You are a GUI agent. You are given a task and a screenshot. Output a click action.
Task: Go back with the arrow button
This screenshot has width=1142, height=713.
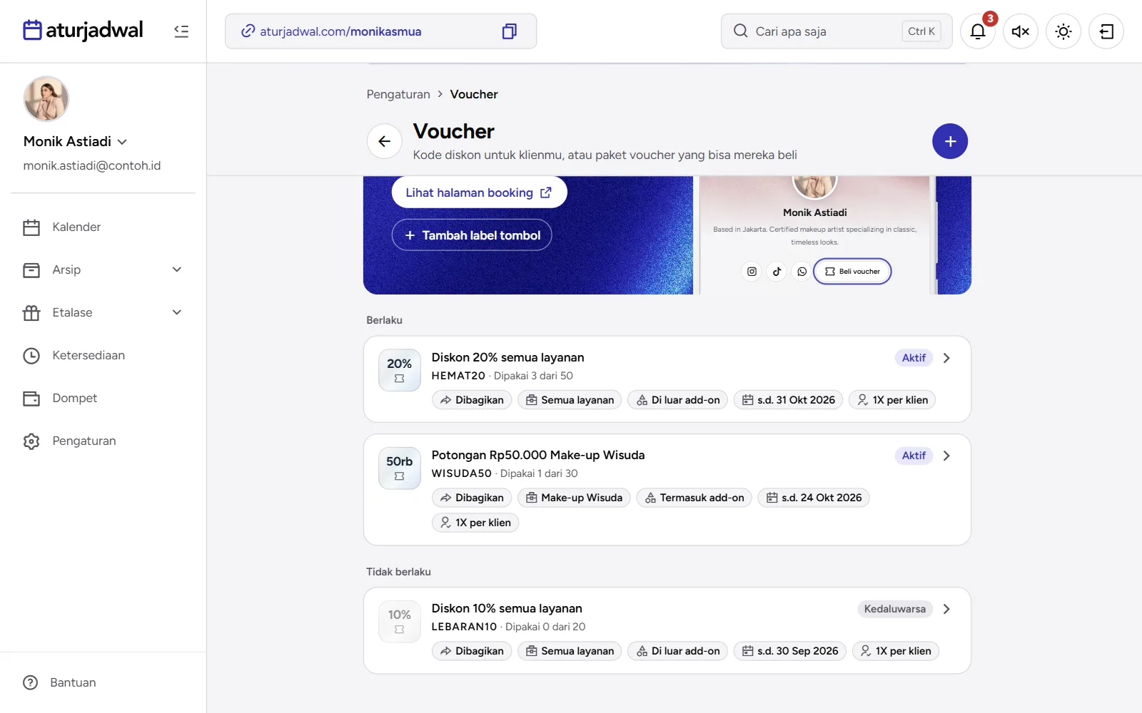click(385, 141)
